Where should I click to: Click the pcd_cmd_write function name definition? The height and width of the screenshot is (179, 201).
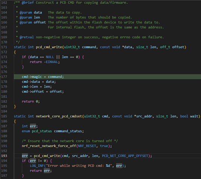(x=49, y=47)
